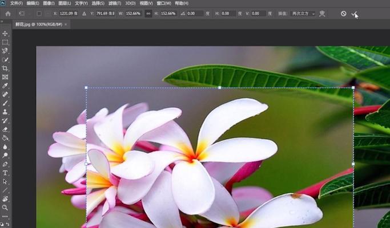The width and height of the screenshot is (390, 228).
Task: Open the 帮助(H) menu
Action: point(182,3)
